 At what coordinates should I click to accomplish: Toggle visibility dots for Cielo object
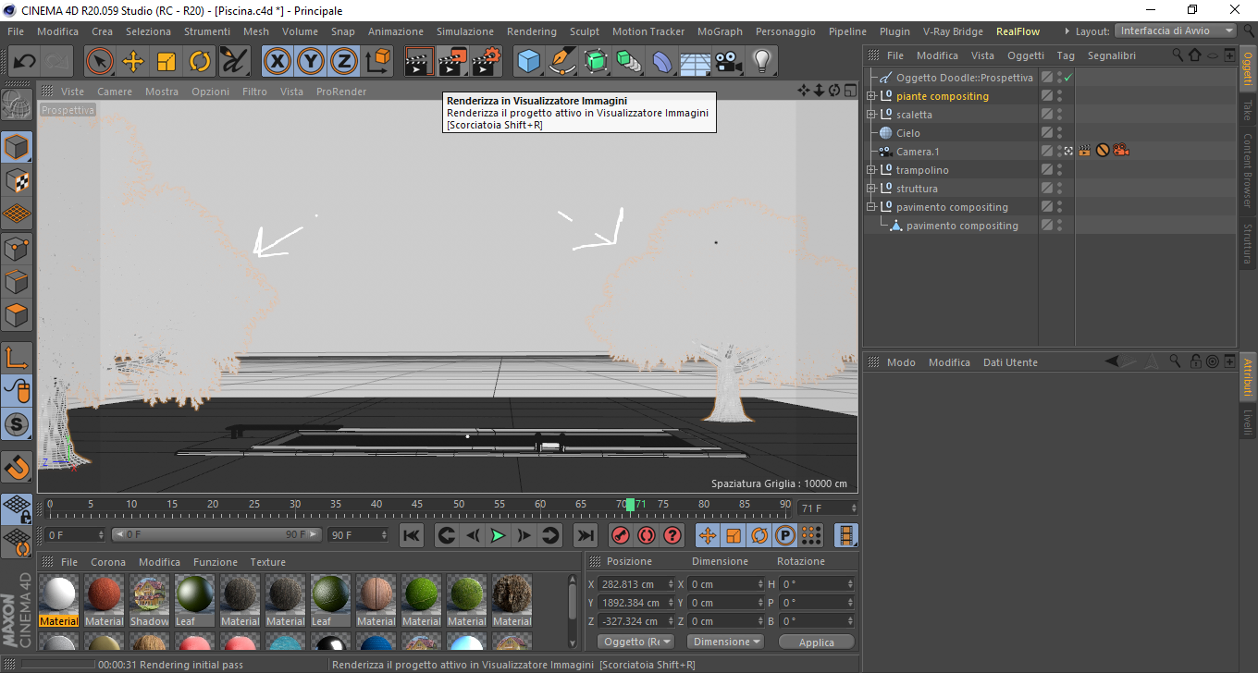1060,133
